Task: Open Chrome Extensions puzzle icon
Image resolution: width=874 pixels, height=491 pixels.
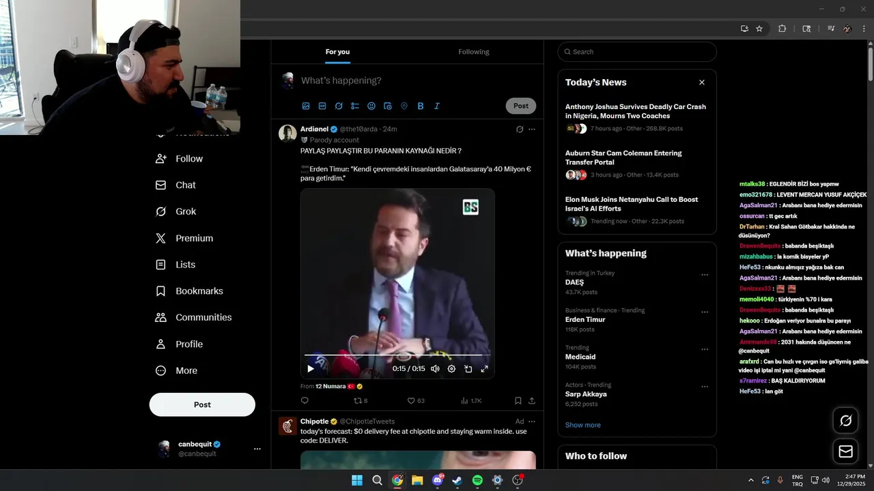Action: click(x=783, y=29)
